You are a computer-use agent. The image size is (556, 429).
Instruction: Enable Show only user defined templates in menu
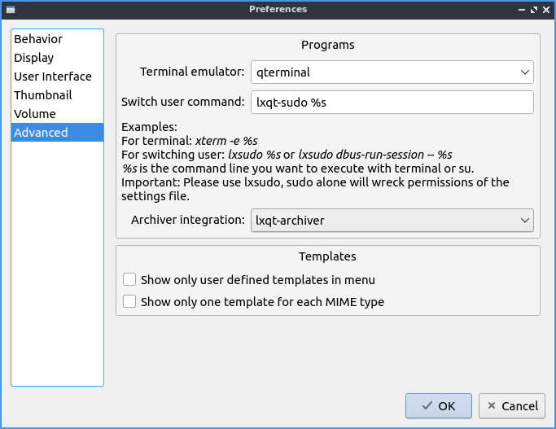[129, 279]
